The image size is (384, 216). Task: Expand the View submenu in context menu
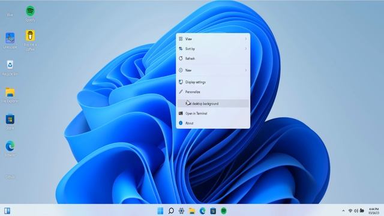[213, 39]
